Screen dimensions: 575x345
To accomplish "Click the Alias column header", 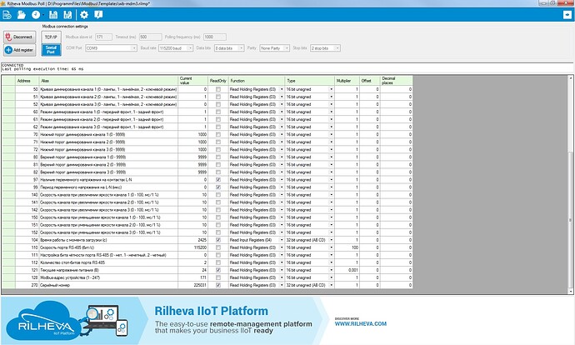I will coord(108,81).
